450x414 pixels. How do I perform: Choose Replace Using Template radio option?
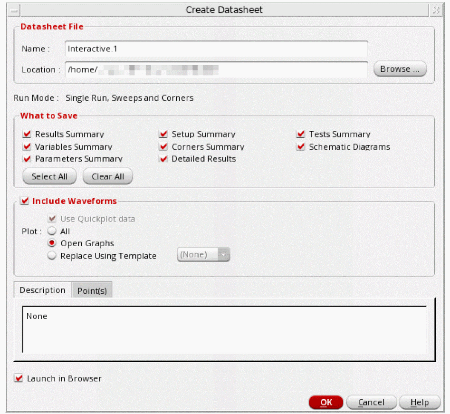coord(52,256)
